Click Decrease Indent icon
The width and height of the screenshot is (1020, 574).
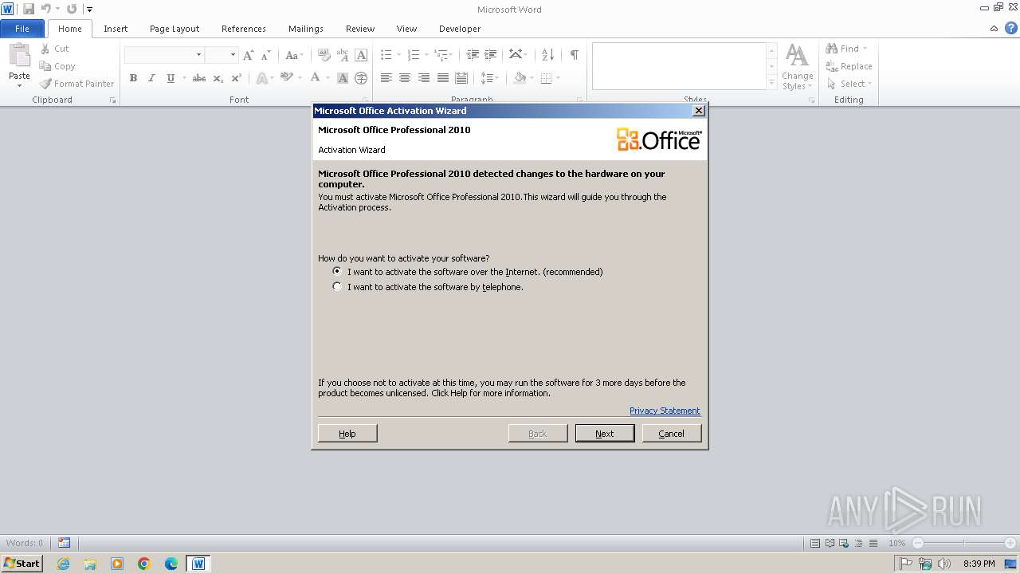click(473, 55)
